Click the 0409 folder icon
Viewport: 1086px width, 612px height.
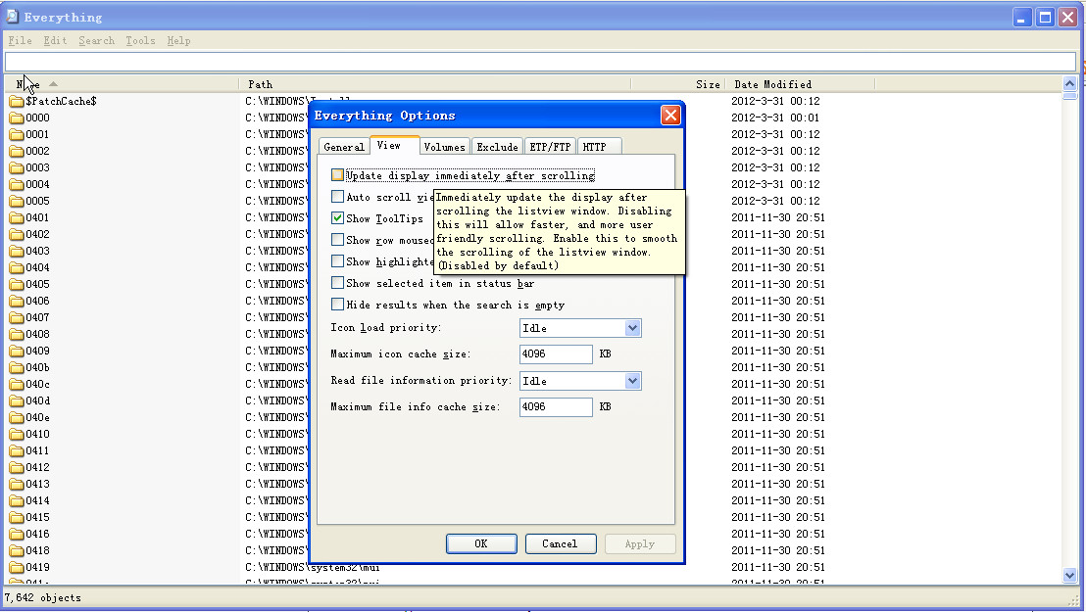pyautogui.click(x=17, y=351)
